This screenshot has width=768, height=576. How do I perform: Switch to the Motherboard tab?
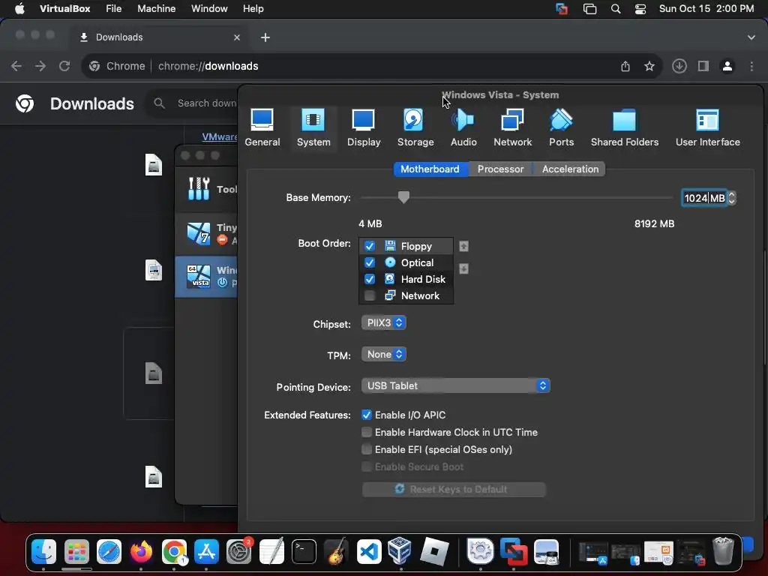[430, 169]
